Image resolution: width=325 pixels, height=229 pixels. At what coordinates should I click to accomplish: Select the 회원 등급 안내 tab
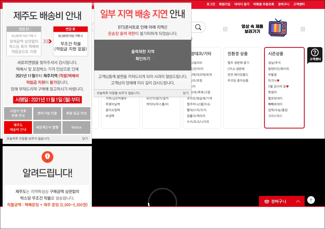(76, 113)
